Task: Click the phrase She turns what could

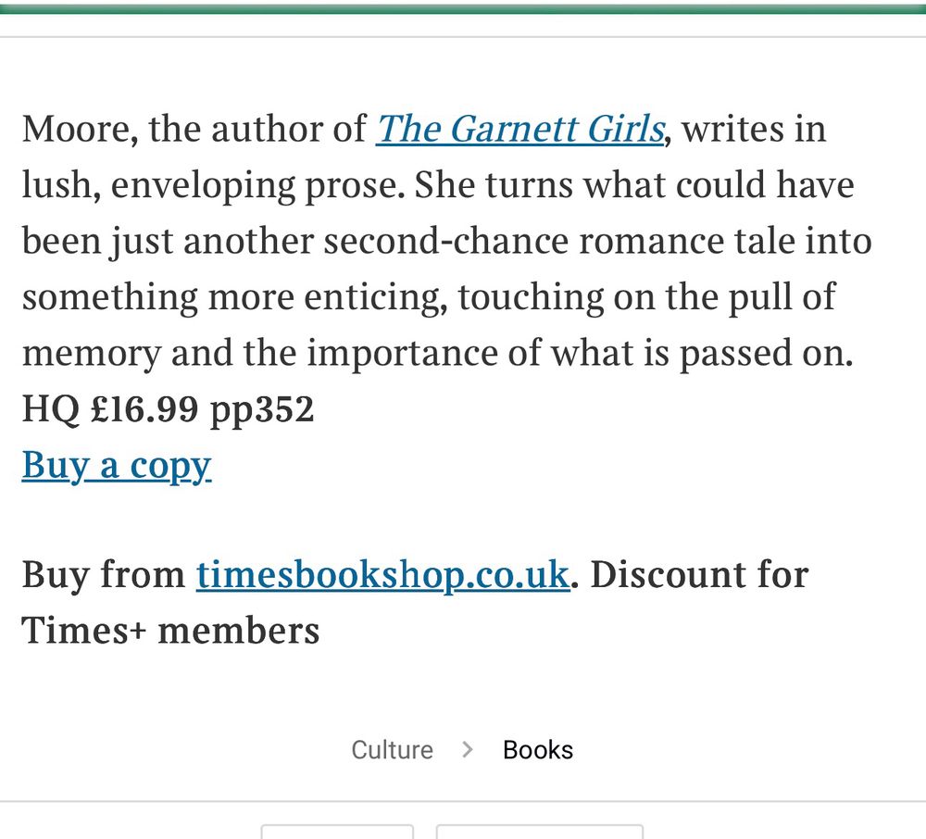Action: tap(541, 185)
